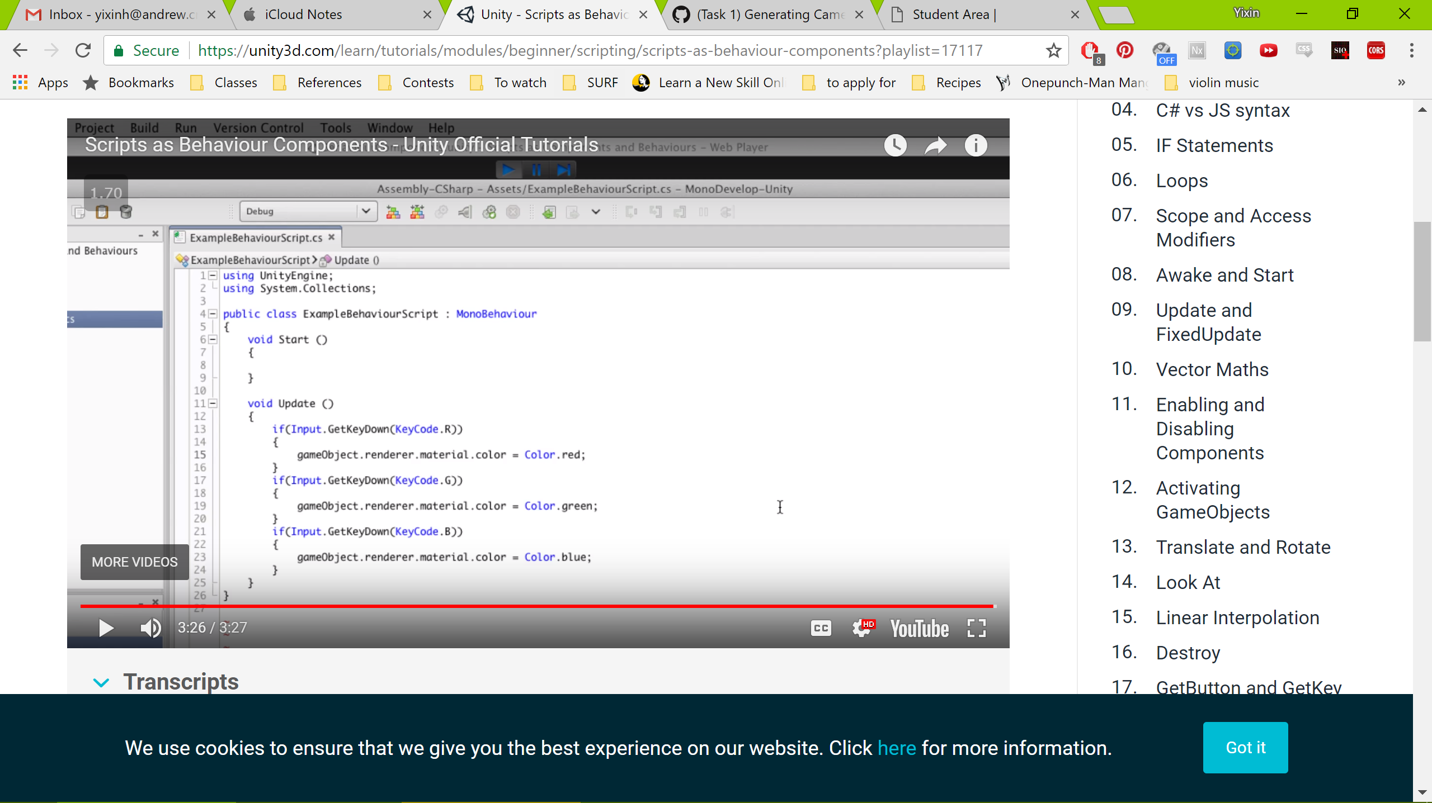Open the red YouTube extension icon
1432x803 pixels.
pos(1268,50)
